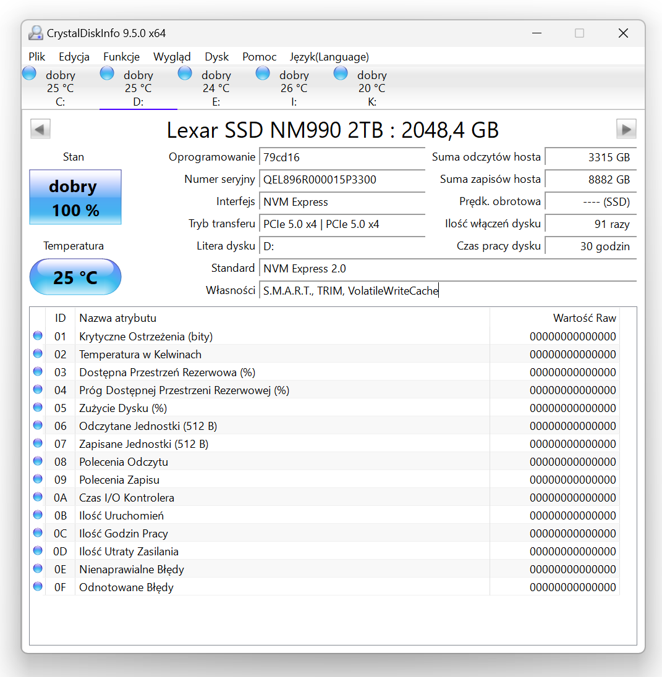The height and width of the screenshot is (677, 662).
Task: Open the Dysk menu
Action: coord(217,57)
